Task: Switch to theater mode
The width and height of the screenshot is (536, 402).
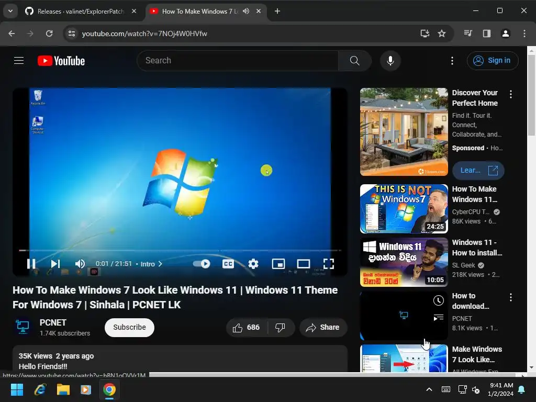Action: (x=303, y=264)
